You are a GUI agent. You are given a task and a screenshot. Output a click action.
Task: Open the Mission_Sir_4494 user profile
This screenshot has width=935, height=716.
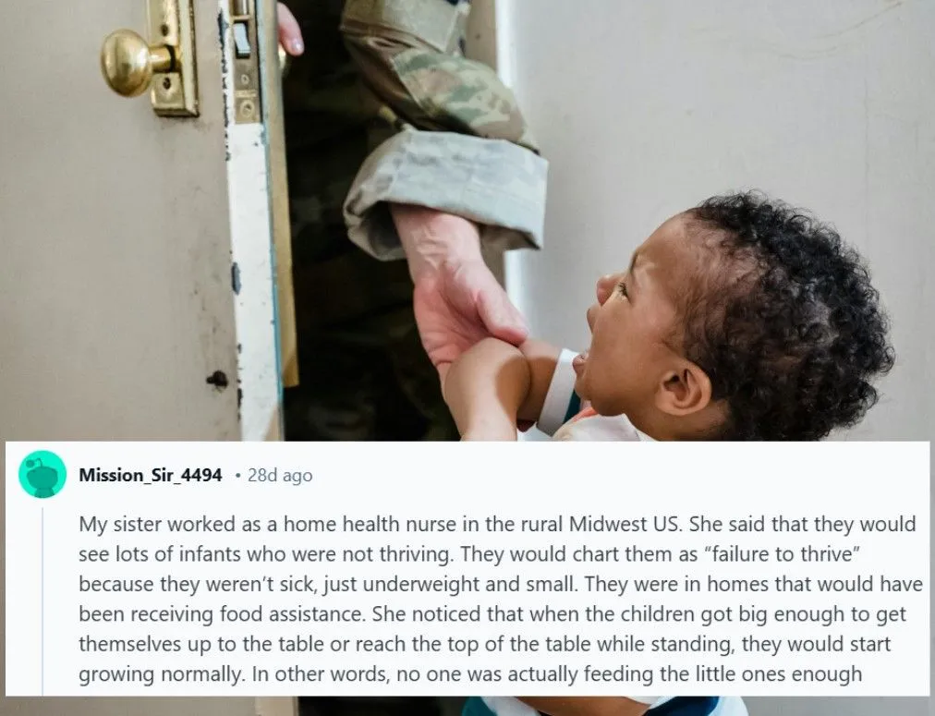click(x=151, y=475)
